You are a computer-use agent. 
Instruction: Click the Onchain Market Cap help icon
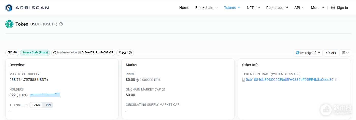(x=164, y=89)
